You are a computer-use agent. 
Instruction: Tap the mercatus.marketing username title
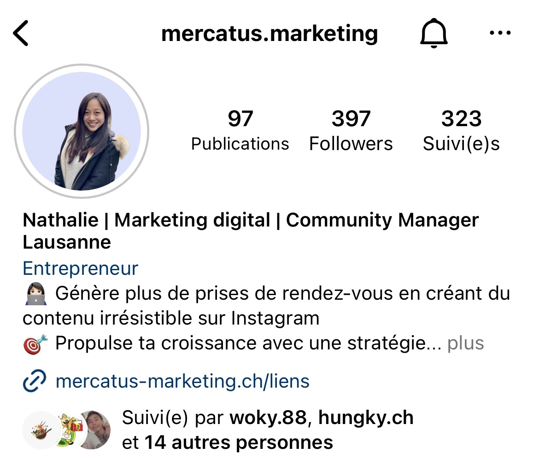[269, 34]
